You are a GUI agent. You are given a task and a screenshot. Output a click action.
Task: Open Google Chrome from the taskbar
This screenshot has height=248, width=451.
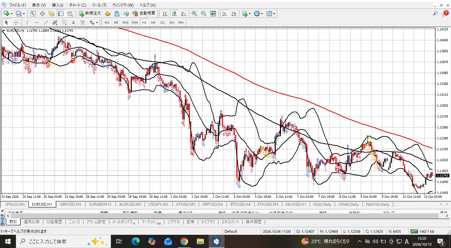click(x=184, y=241)
